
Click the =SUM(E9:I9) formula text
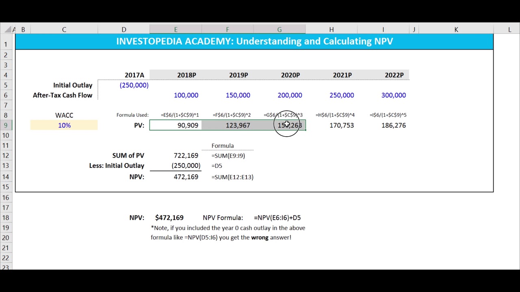pos(228,156)
